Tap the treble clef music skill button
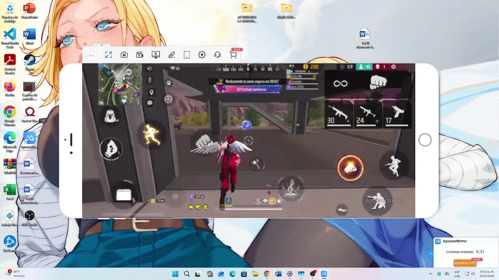 [x=292, y=188]
